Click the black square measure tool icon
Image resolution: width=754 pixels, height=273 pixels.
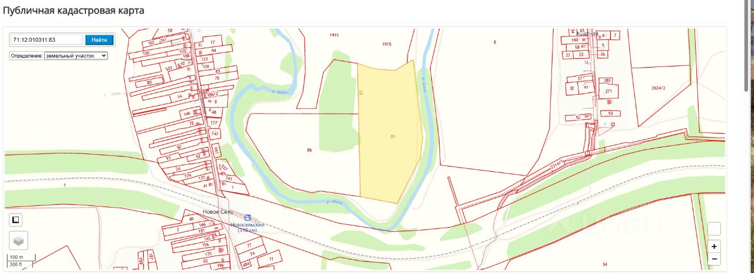click(x=16, y=220)
